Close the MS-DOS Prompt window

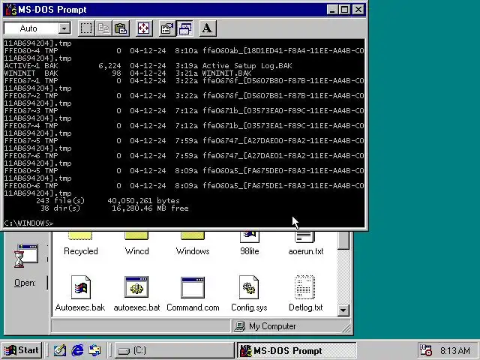click(x=358, y=10)
